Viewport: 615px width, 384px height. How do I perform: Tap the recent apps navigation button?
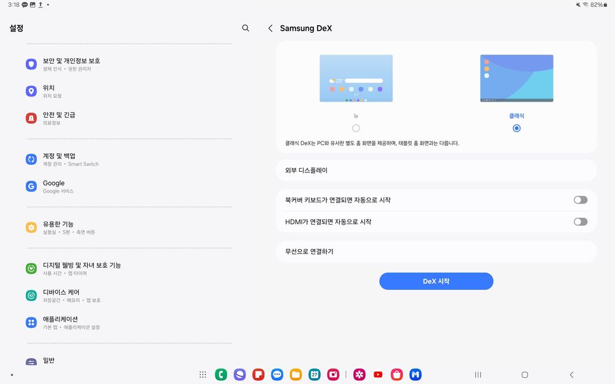pos(478,375)
